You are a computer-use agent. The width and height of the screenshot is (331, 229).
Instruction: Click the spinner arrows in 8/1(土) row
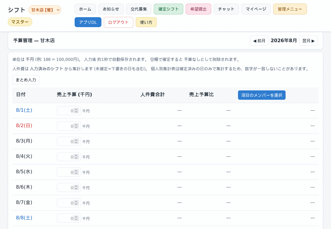click(x=76, y=111)
